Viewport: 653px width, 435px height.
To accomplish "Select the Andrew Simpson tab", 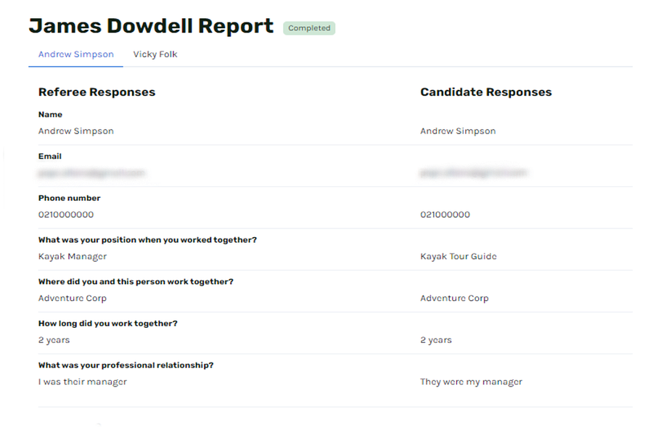I will (75, 54).
